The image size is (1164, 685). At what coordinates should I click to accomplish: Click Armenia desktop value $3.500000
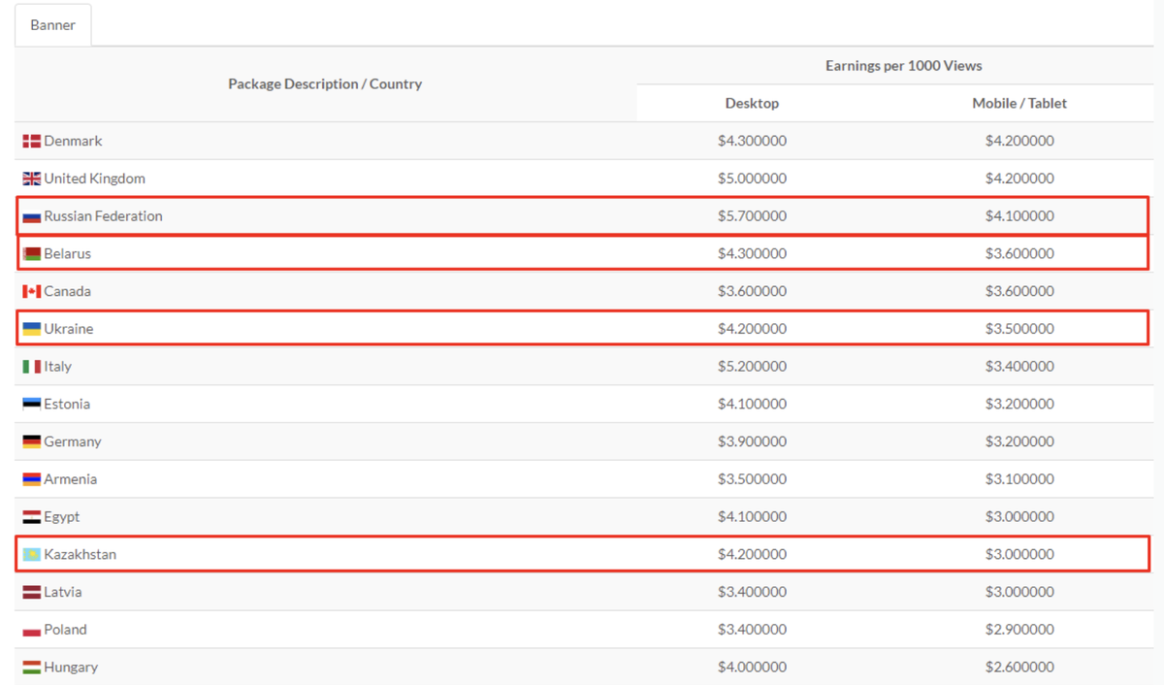coord(752,479)
